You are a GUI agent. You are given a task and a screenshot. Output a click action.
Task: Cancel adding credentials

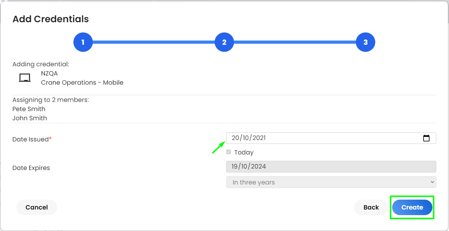pyautogui.click(x=37, y=207)
